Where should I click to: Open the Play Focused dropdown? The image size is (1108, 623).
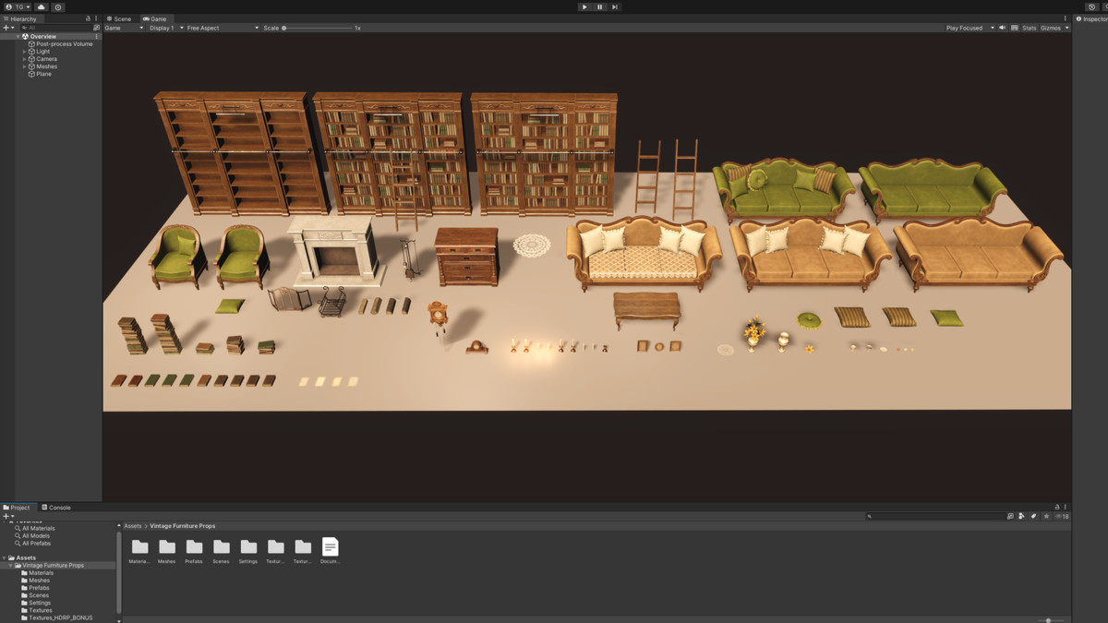click(x=969, y=28)
